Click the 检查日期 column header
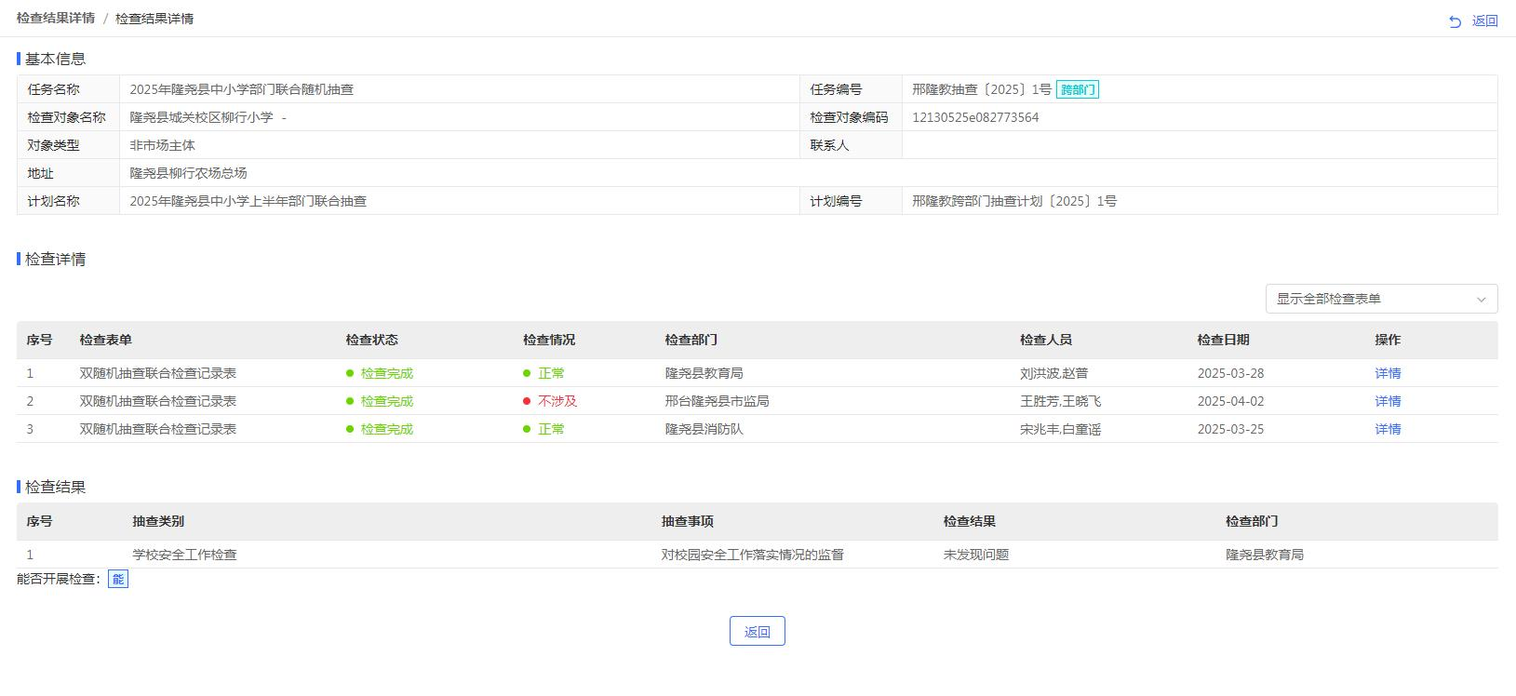Viewport: 1516px width, 696px height. 1223,340
